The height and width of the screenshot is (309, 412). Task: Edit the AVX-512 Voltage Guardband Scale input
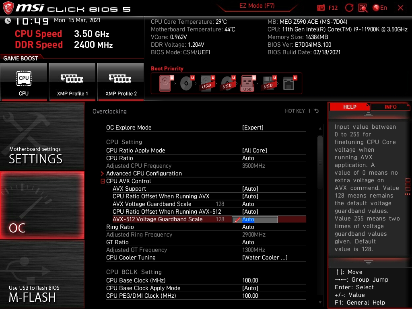pos(255,219)
